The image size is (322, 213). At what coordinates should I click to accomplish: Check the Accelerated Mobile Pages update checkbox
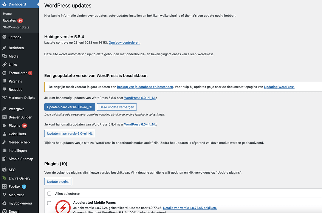(x=49, y=203)
